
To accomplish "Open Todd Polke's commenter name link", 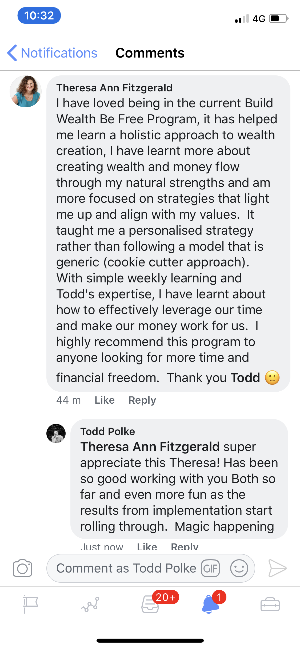I will pos(108,432).
